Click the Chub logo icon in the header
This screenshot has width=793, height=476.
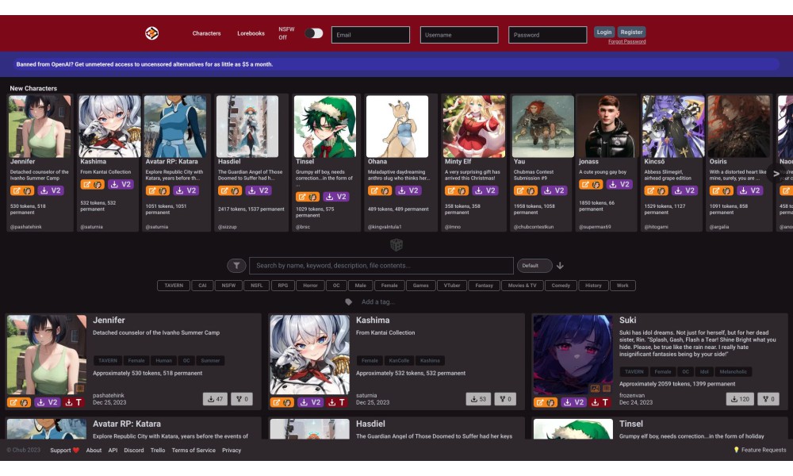pyautogui.click(x=151, y=33)
